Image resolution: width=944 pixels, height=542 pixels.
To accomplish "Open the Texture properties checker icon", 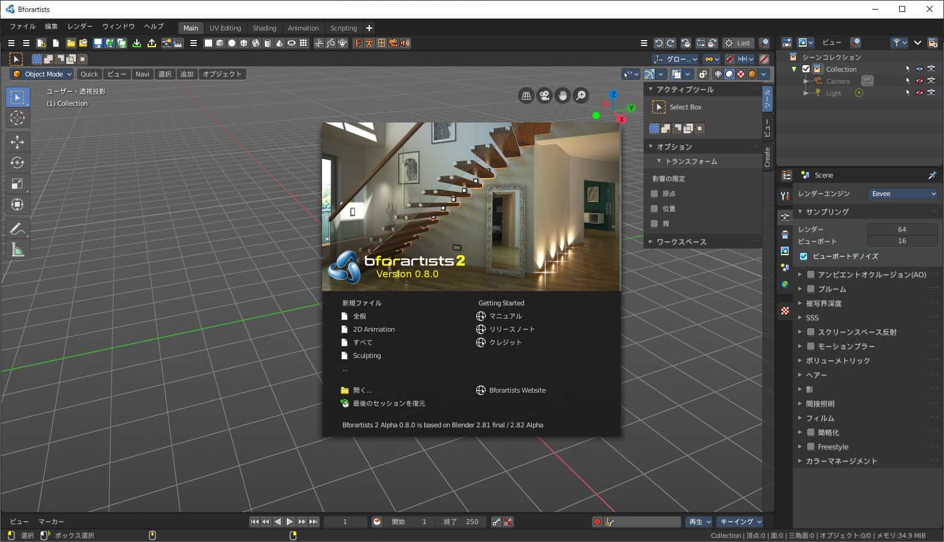I will [785, 311].
